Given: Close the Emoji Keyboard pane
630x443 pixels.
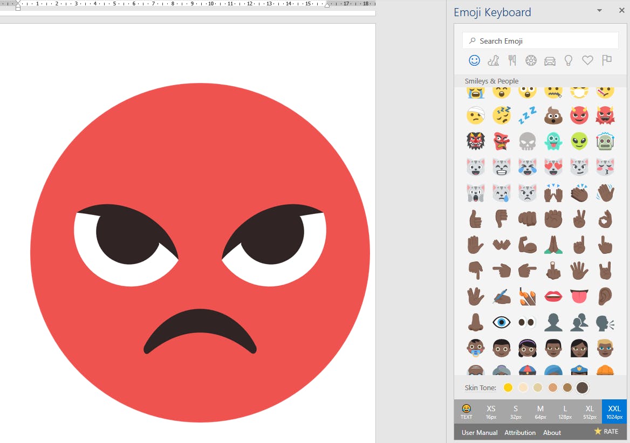Looking at the screenshot, I should pyautogui.click(x=621, y=11).
